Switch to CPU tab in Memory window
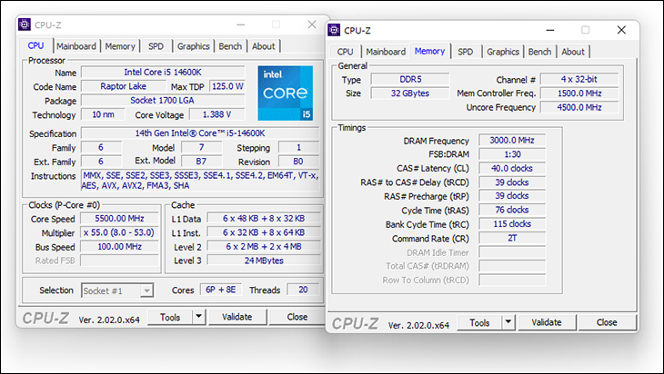The height and width of the screenshot is (374, 664). coord(345,52)
